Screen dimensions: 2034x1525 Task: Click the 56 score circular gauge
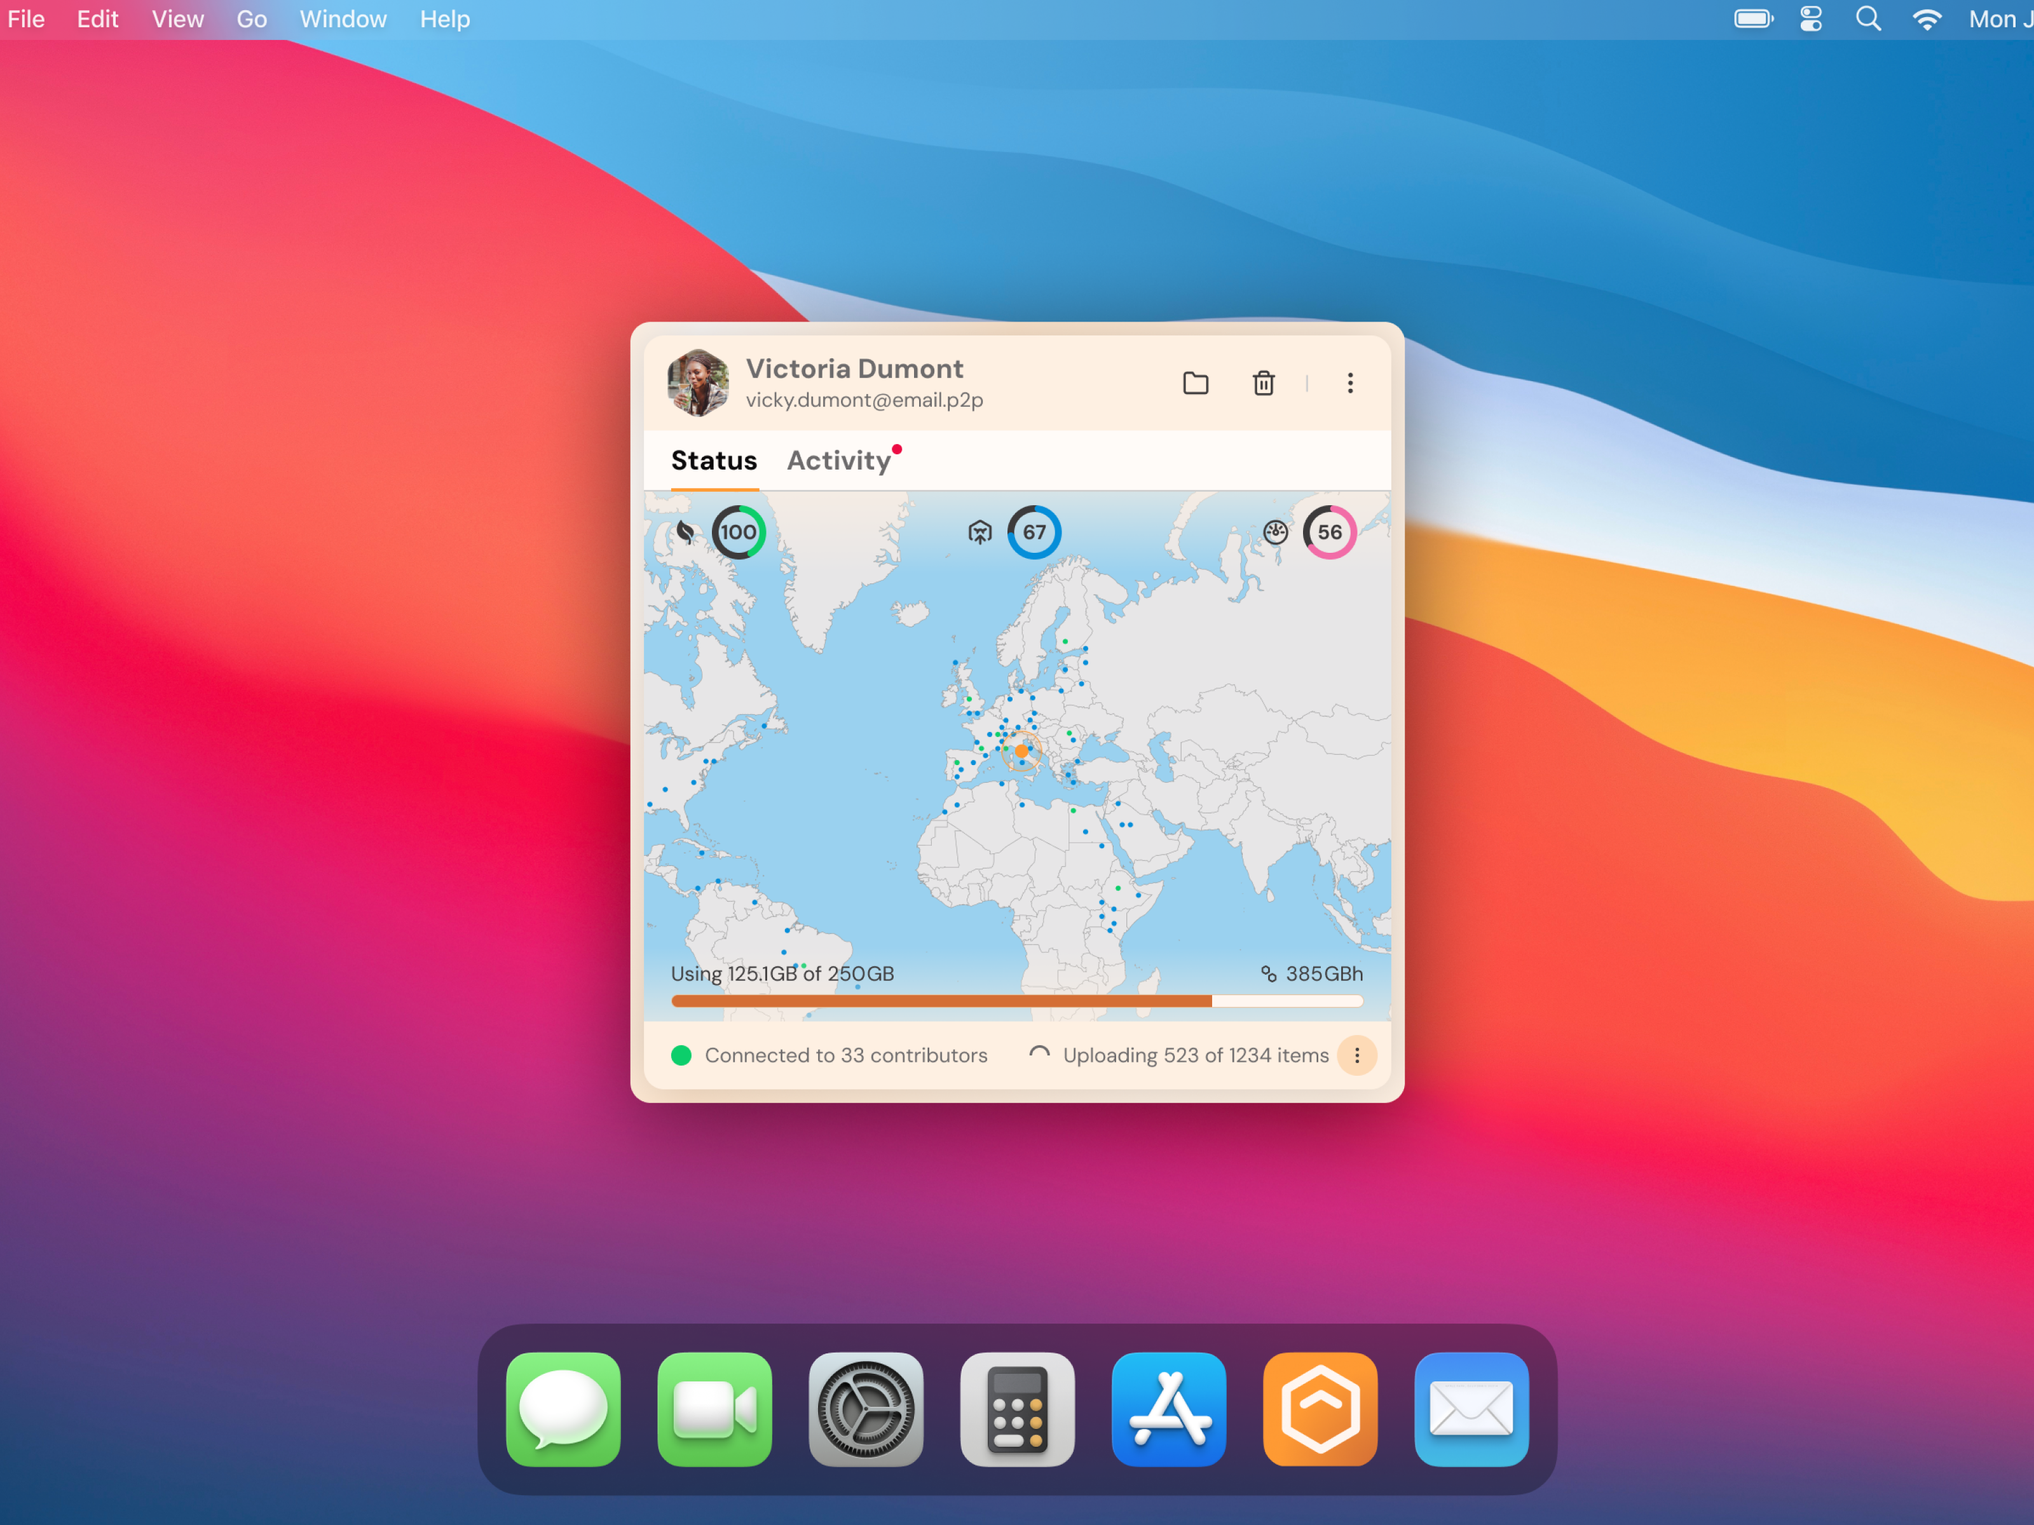coord(1328,532)
